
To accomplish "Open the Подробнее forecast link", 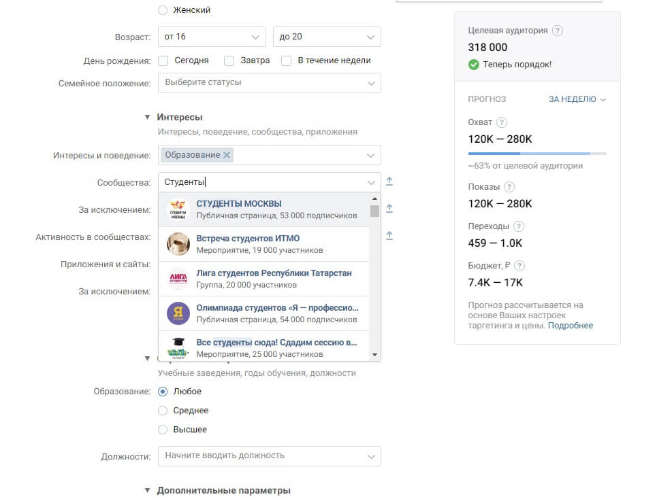I will tap(571, 326).
